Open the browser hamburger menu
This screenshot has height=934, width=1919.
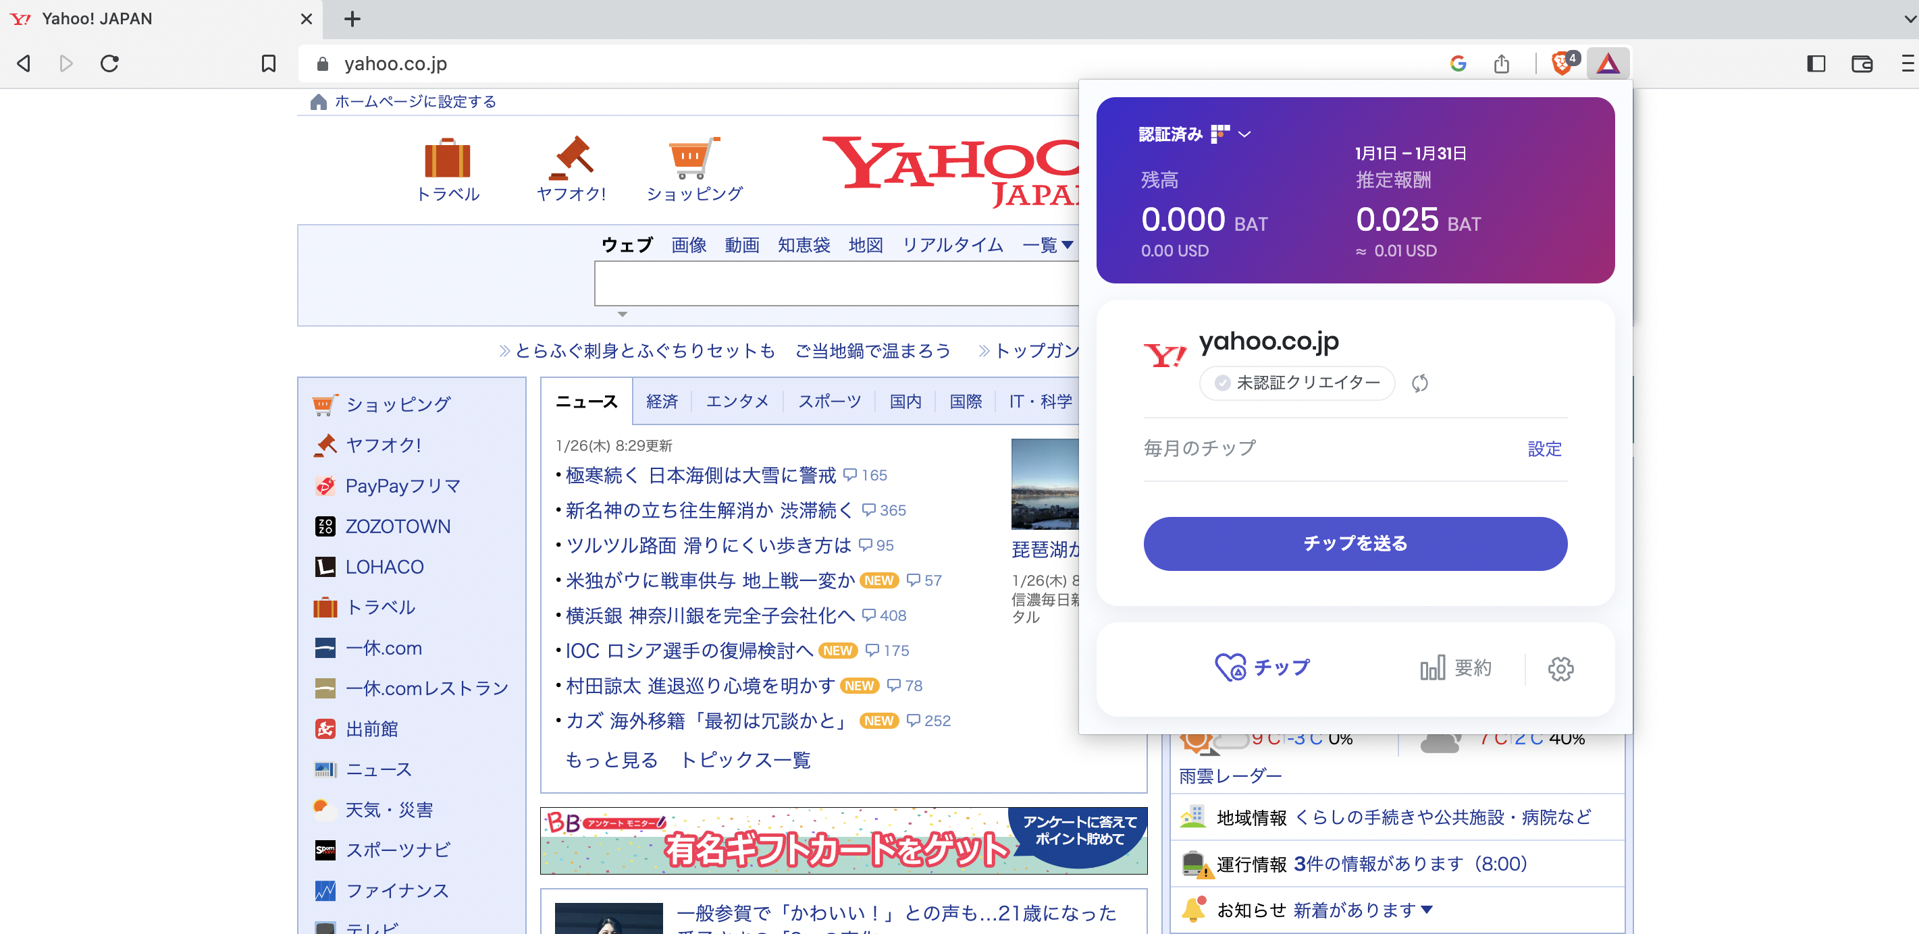click(x=1907, y=63)
